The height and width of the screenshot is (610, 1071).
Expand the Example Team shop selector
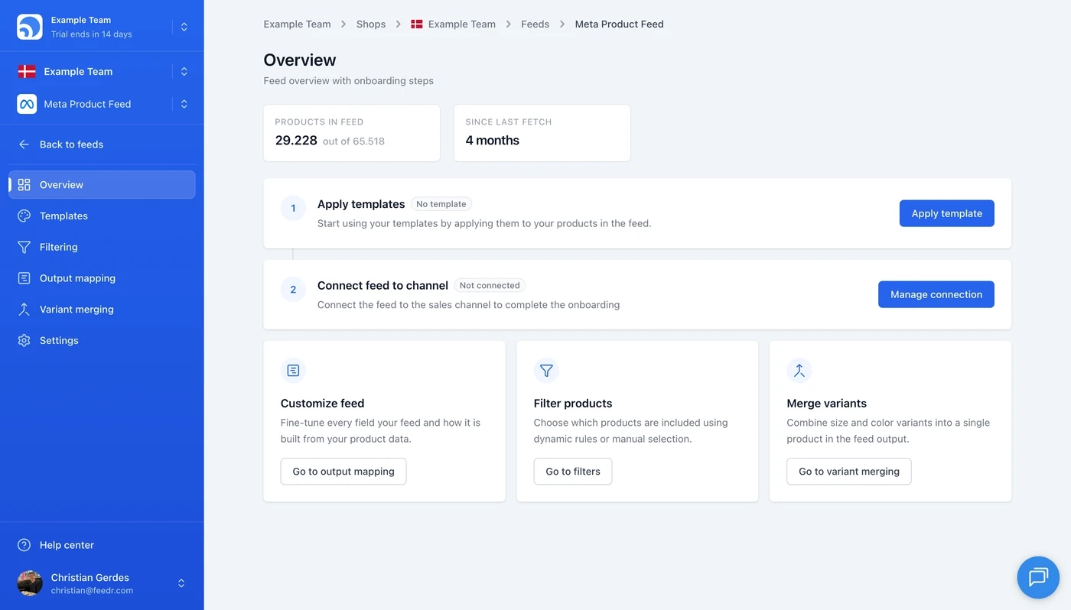point(184,72)
